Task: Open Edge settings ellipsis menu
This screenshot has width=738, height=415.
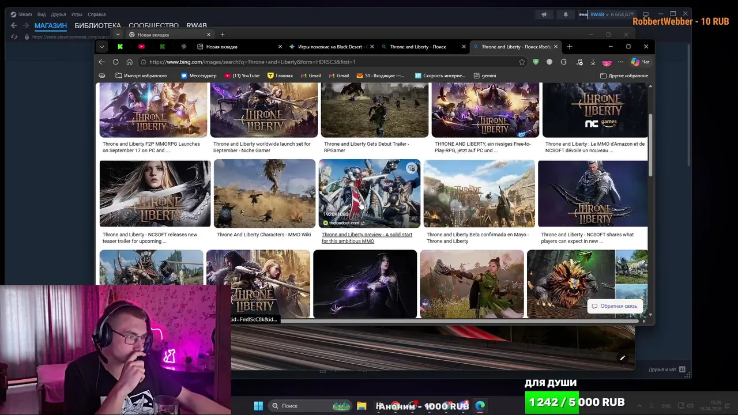Action: [x=620, y=62]
